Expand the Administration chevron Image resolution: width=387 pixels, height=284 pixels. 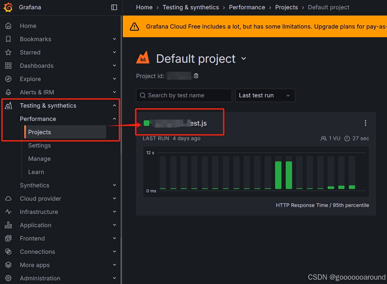[x=114, y=278]
